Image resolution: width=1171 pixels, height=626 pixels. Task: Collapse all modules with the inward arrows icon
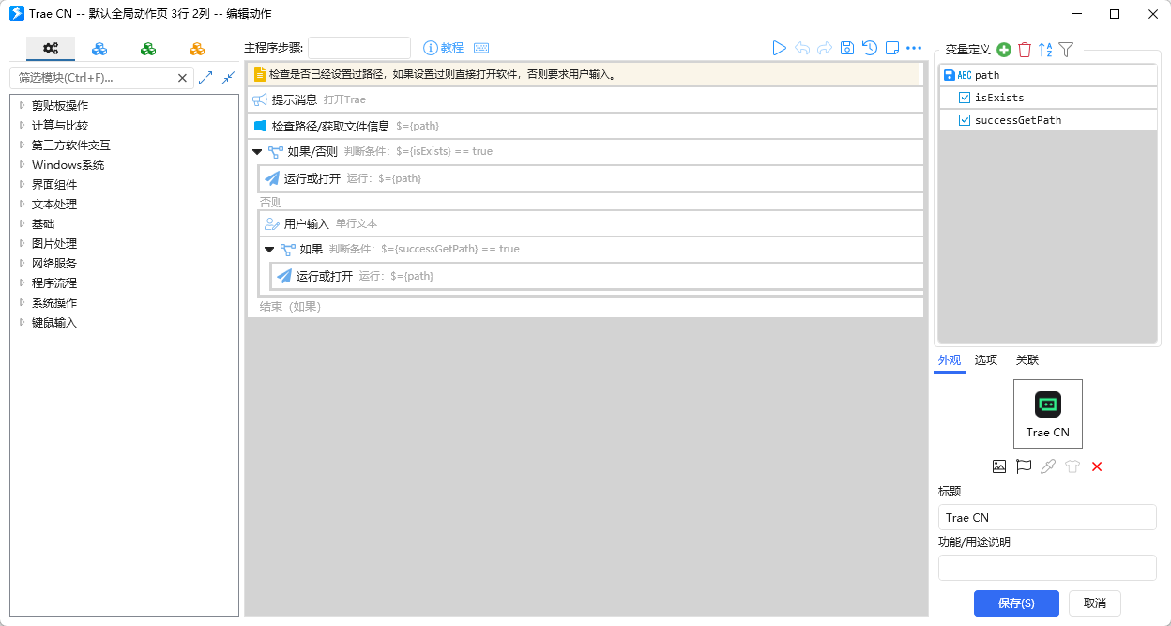tap(228, 78)
